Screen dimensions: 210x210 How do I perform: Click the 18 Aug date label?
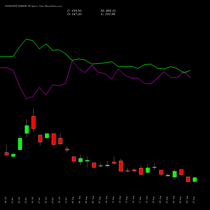[x=147, y=200]
